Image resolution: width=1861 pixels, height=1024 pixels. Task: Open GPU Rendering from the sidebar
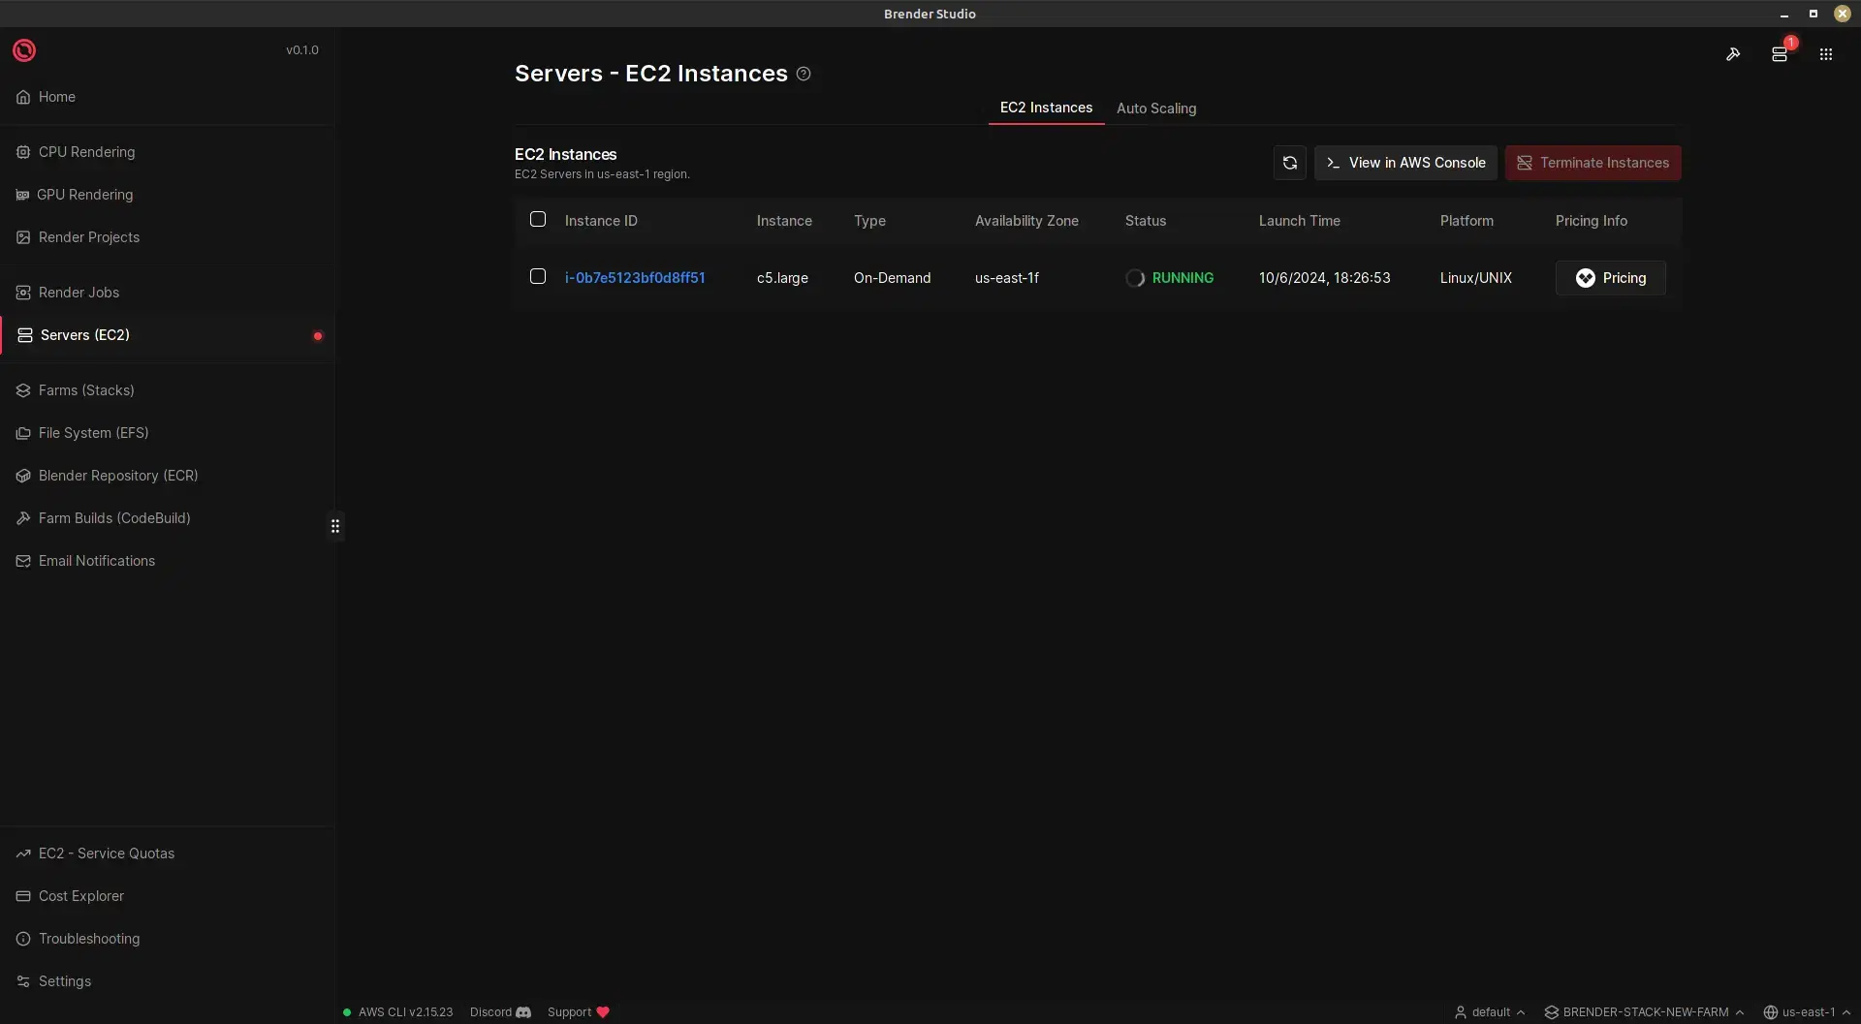pyautogui.click(x=85, y=194)
